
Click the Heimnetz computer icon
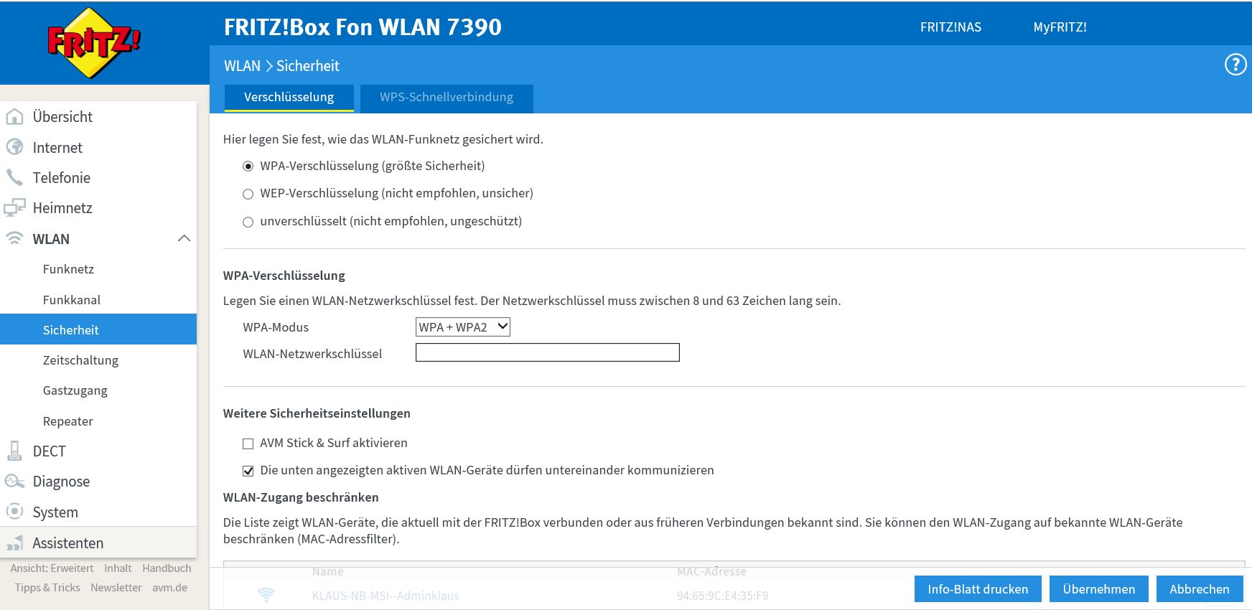14,208
